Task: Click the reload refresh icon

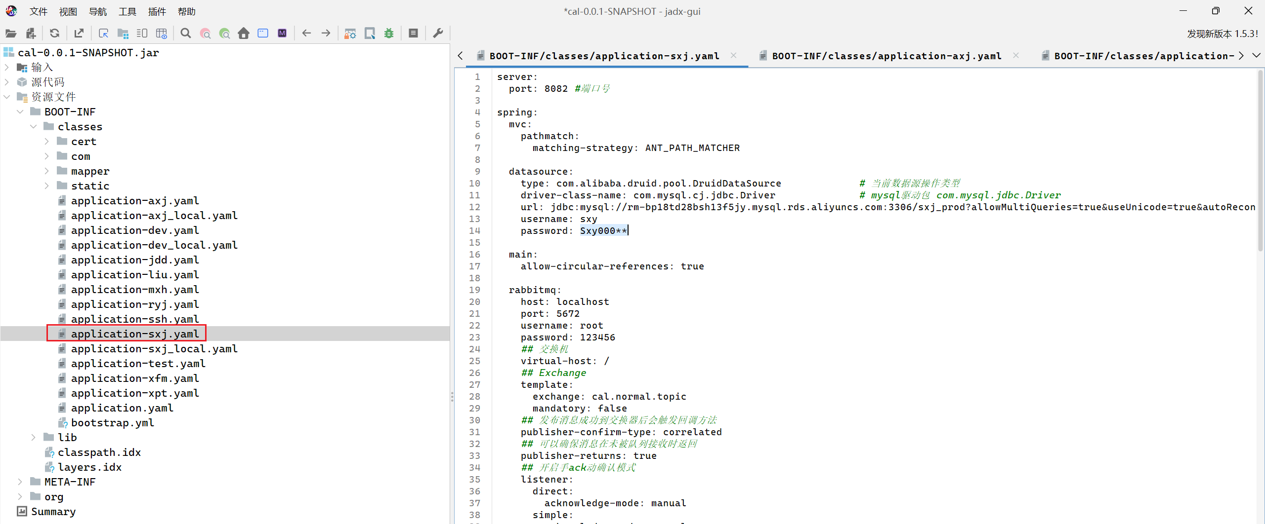Action: (54, 34)
